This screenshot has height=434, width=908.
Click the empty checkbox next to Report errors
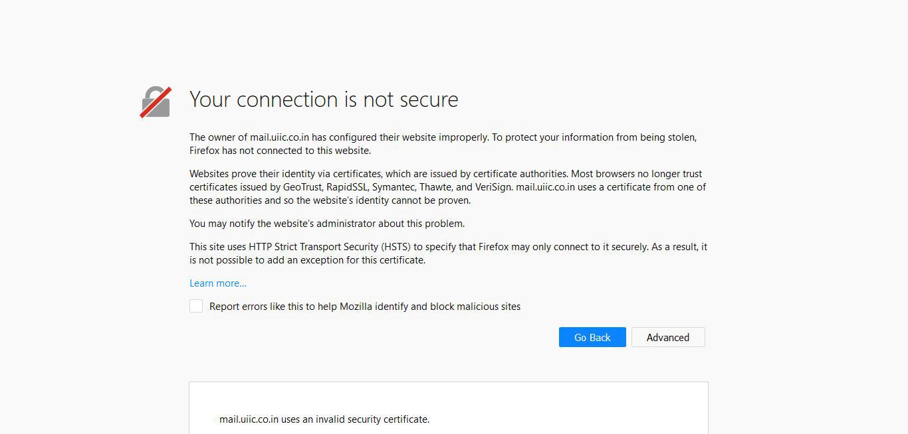pyautogui.click(x=195, y=306)
